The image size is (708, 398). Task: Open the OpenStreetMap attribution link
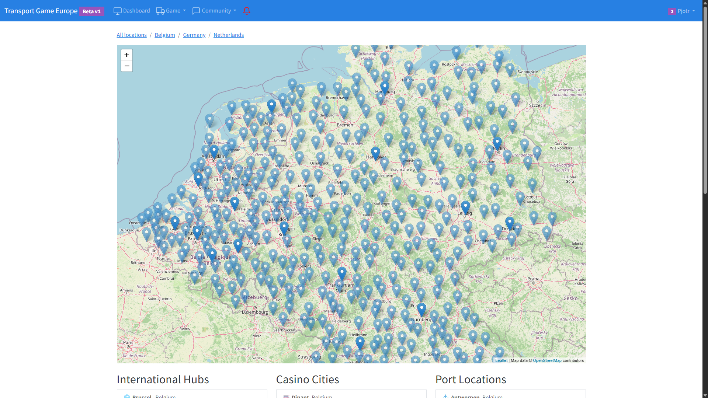pyautogui.click(x=547, y=360)
